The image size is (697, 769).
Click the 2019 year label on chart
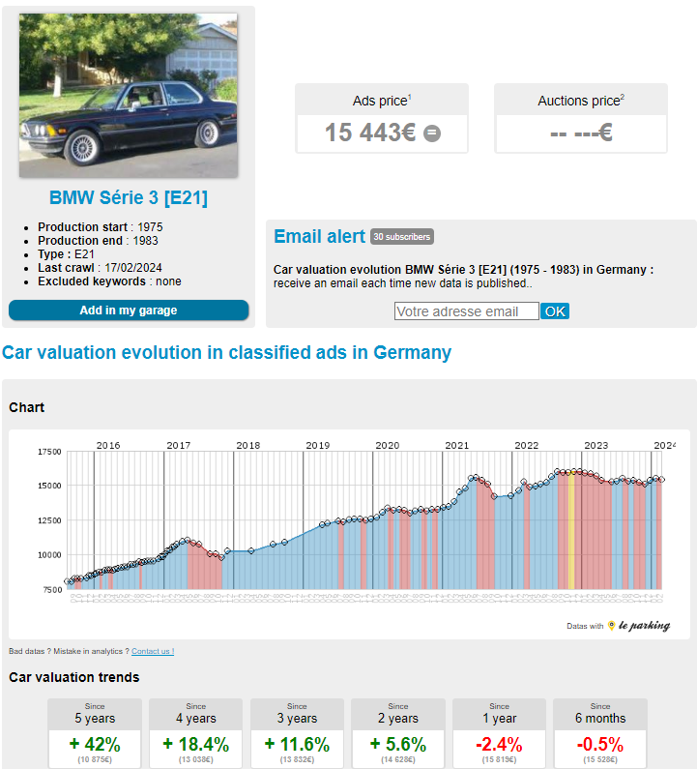[318, 445]
